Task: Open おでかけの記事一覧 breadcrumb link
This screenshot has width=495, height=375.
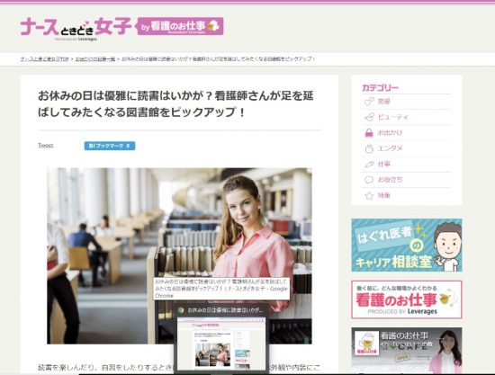Action: pyautogui.click(x=95, y=59)
